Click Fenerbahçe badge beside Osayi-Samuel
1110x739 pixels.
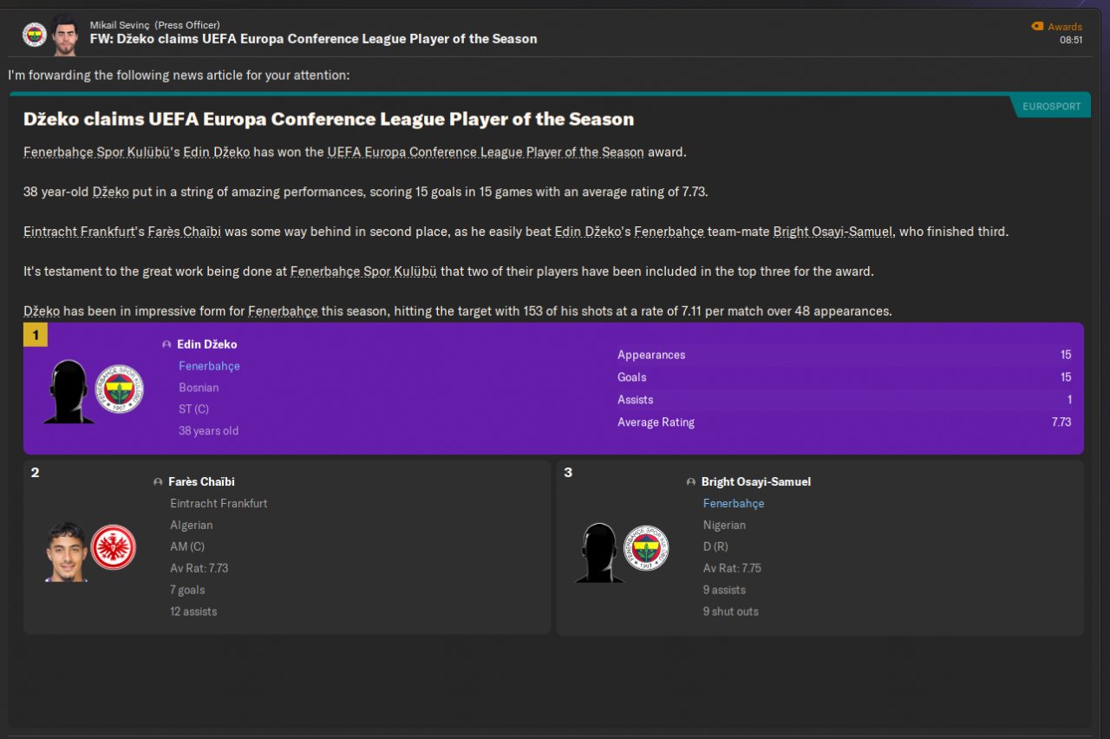point(647,547)
